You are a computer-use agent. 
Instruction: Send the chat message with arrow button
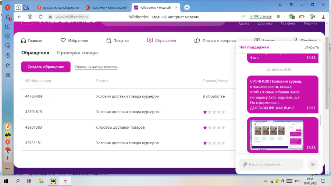[313, 164]
